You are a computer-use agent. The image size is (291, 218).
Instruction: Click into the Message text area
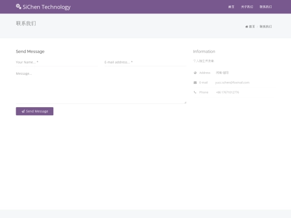101,87
